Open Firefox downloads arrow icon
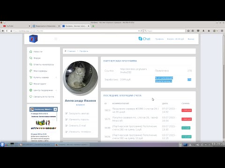The image size is (225, 168). pyautogui.click(x=203, y=31)
